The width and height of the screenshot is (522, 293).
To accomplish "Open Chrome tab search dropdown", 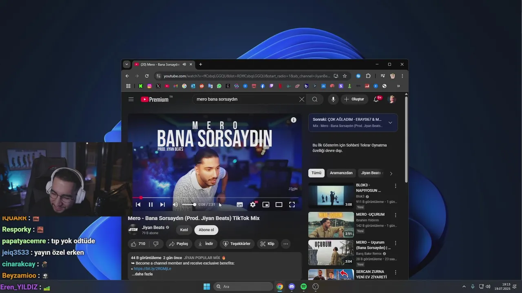I will [127, 64].
